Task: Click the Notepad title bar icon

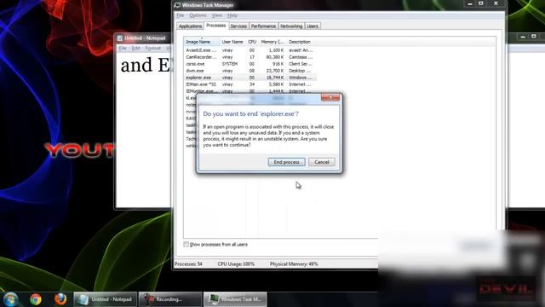Action: (x=120, y=38)
